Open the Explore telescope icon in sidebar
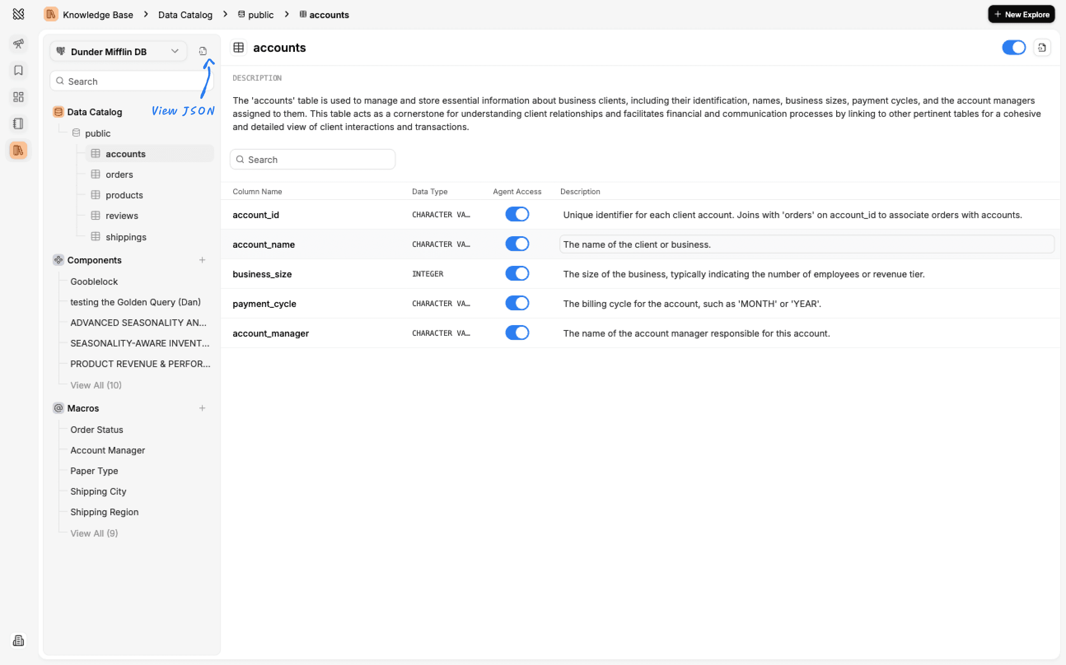This screenshot has width=1066, height=665. point(18,44)
